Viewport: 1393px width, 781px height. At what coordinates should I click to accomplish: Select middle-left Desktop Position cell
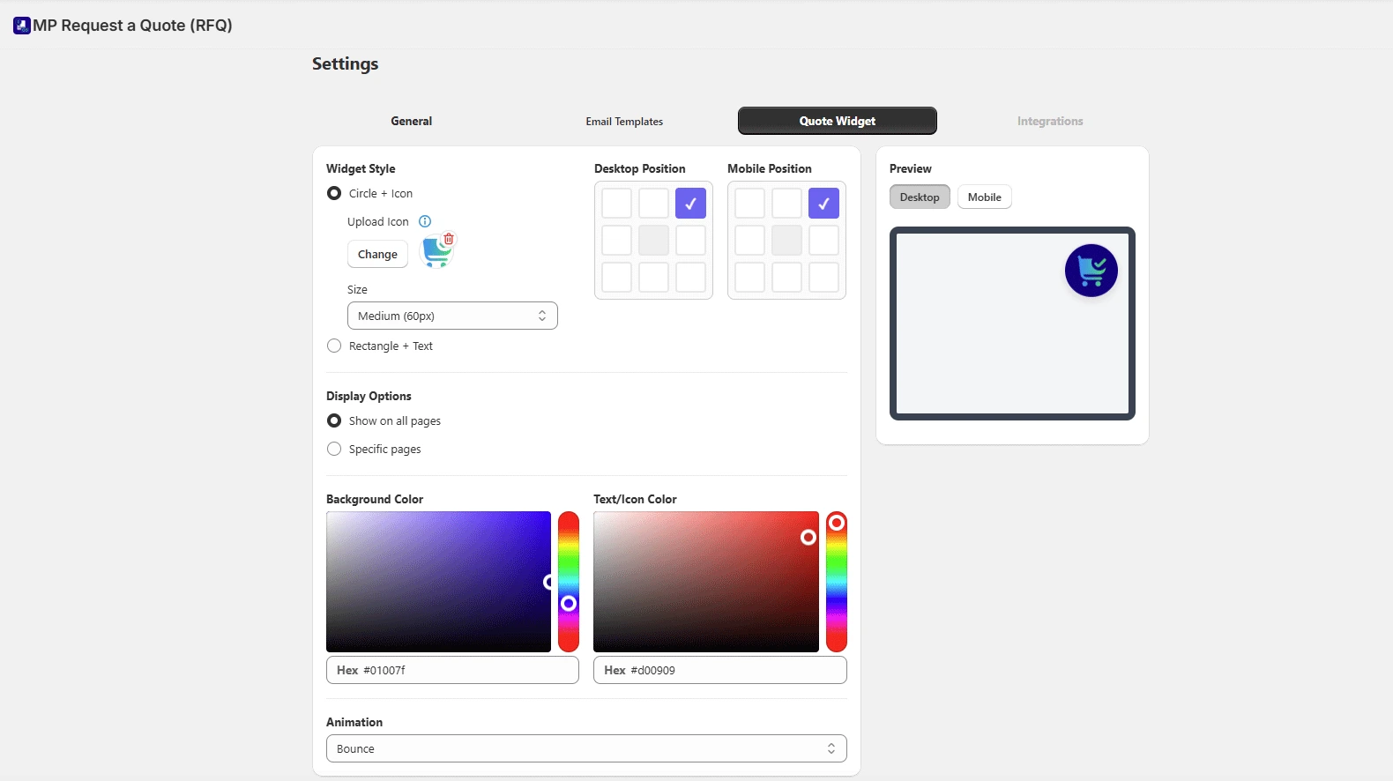point(616,240)
